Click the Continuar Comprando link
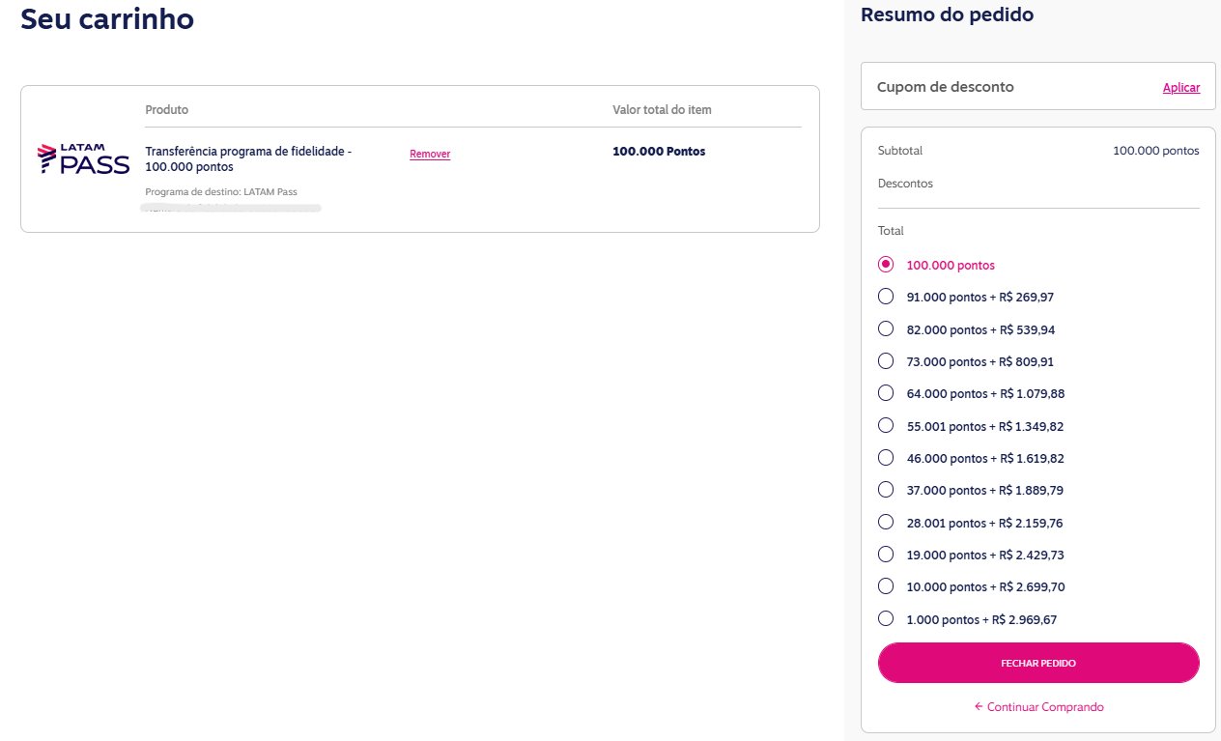 pos(1038,707)
